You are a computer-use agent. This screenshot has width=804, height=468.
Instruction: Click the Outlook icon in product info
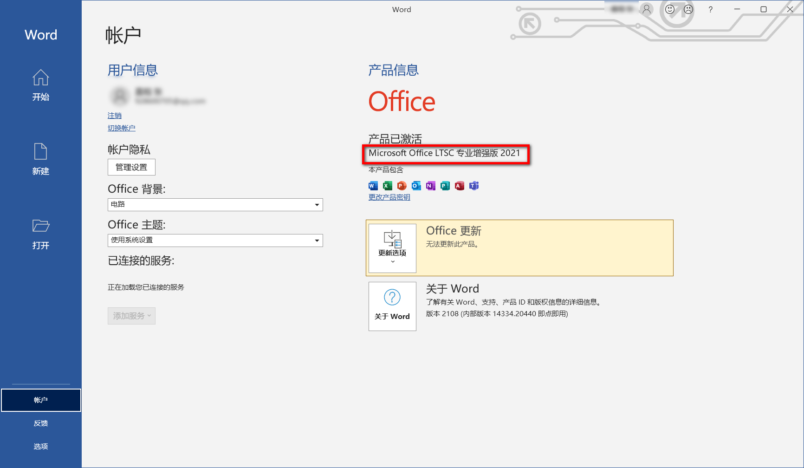416,186
